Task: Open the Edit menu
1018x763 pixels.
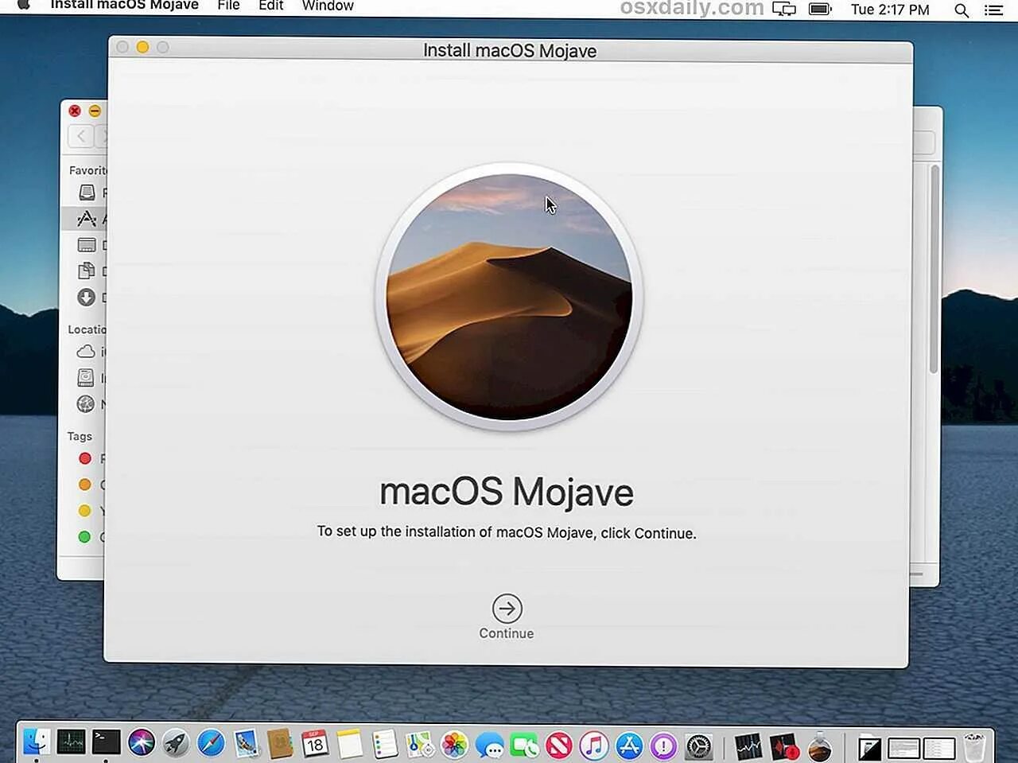Action: 270,6
